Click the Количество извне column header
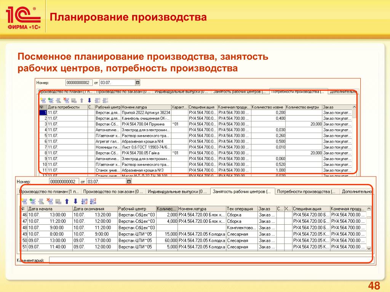 (268, 107)
